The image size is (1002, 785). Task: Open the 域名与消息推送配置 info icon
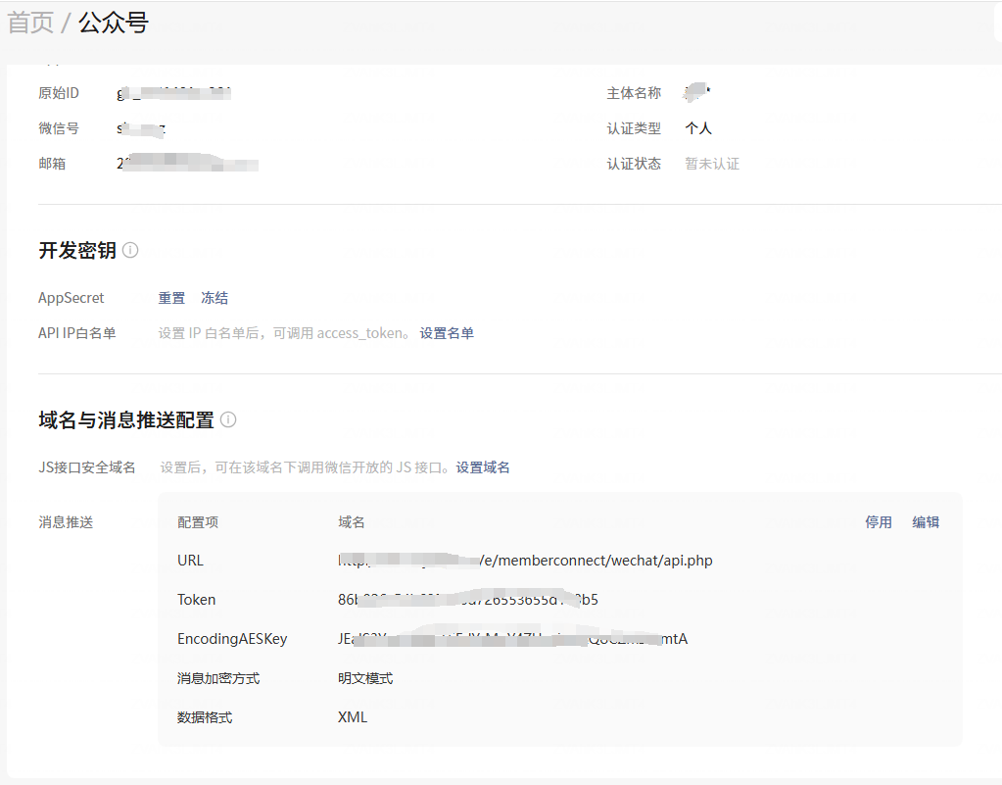[x=227, y=419]
